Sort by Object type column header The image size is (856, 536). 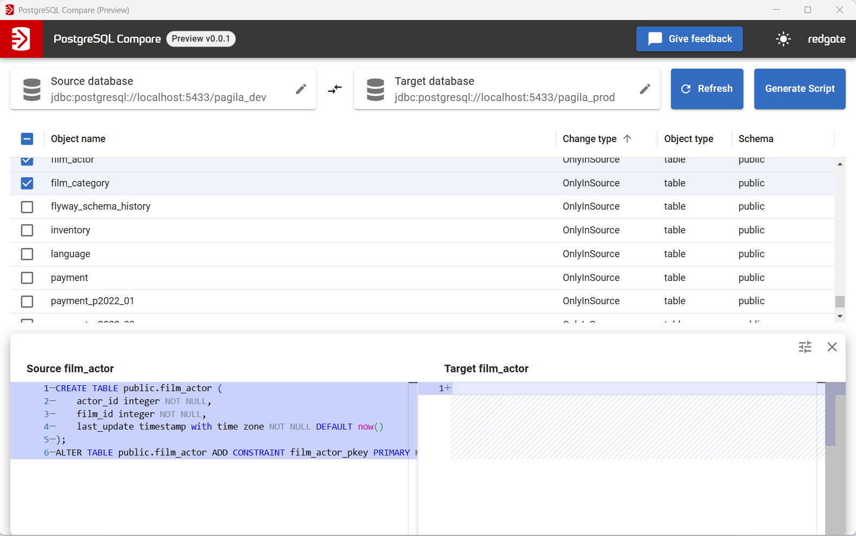[x=688, y=139]
